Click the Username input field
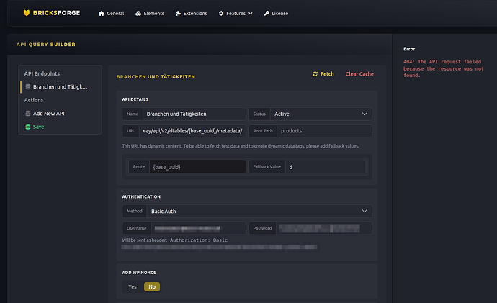Screen dimensions: 497x303 (198, 228)
